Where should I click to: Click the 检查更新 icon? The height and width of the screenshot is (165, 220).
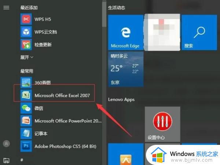point(26,45)
